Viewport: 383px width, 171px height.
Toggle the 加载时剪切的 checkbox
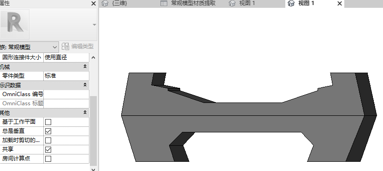tap(48, 140)
